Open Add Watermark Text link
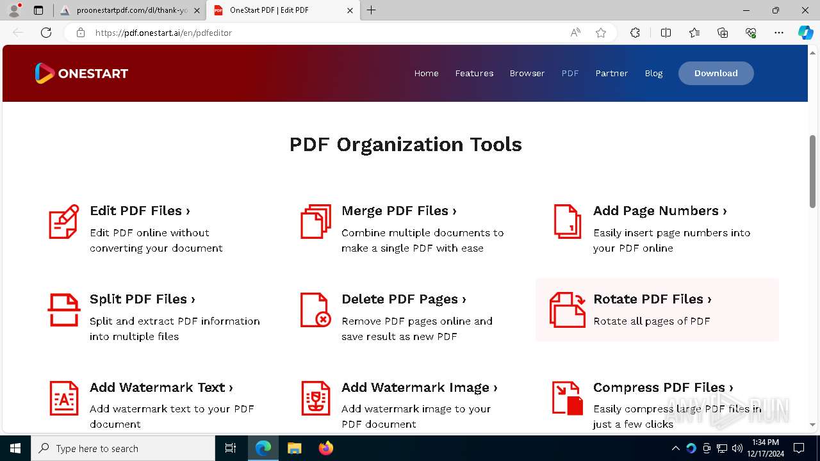Image resolution: width=820 pixels, height=461 pixels. point(161,387)
